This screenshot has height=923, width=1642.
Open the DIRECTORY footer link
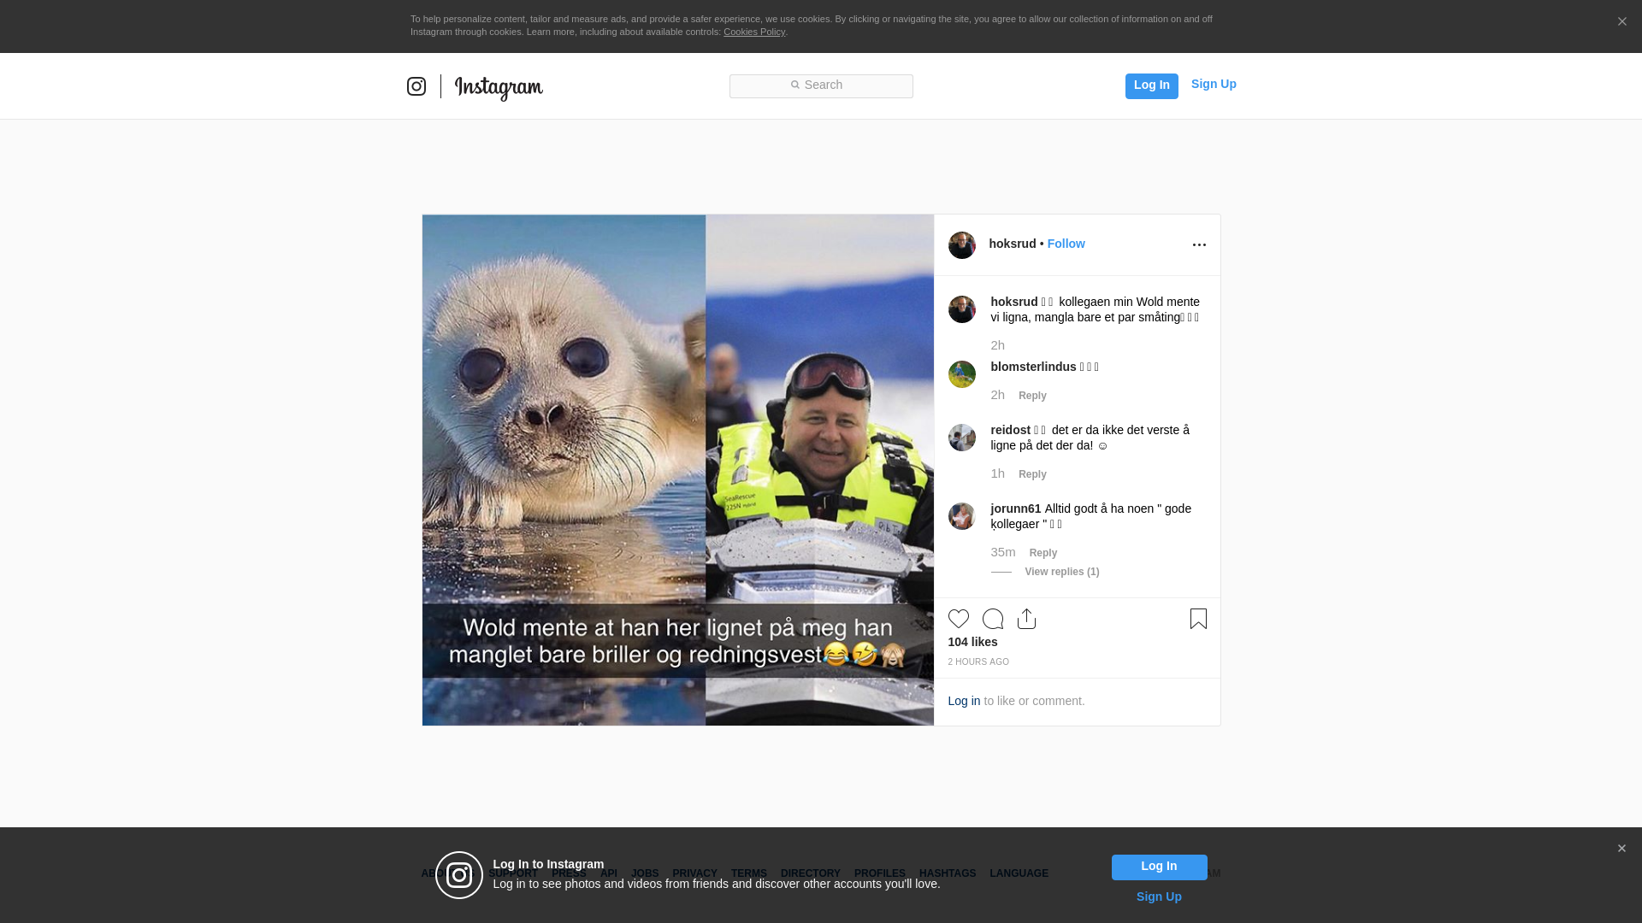point(810,873)
